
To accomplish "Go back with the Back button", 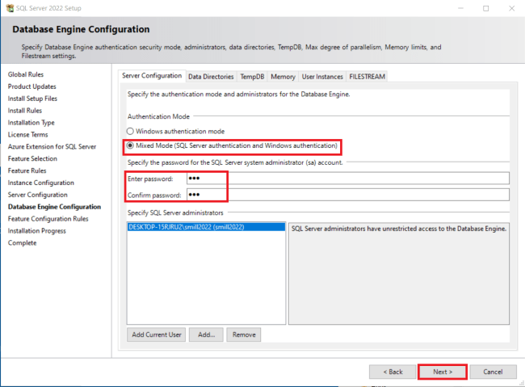I will [x=393, y=372].
